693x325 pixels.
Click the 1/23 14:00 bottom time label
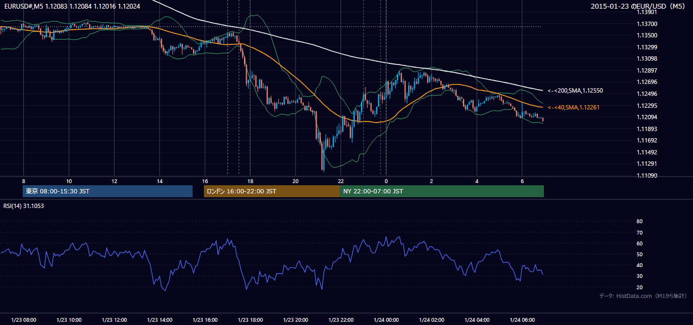[x=159, y=320]
